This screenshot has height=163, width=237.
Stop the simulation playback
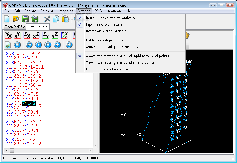(x=17, y=45)
